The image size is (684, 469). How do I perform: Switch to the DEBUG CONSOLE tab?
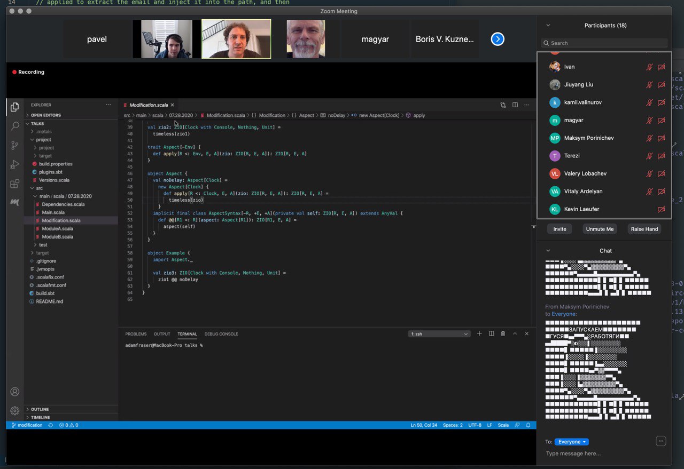pos(221,334)
